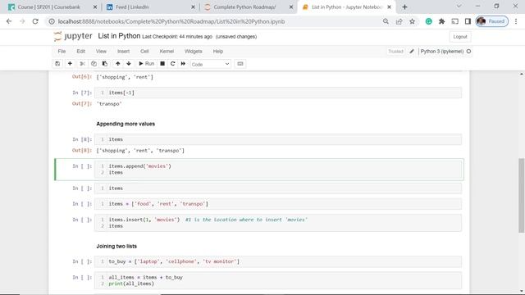Click the items = ['food', 'rent', 'transpo'] cell
The width and height of the screenshot is (525, 295).
pyautogui.click(x=278, y=204)
